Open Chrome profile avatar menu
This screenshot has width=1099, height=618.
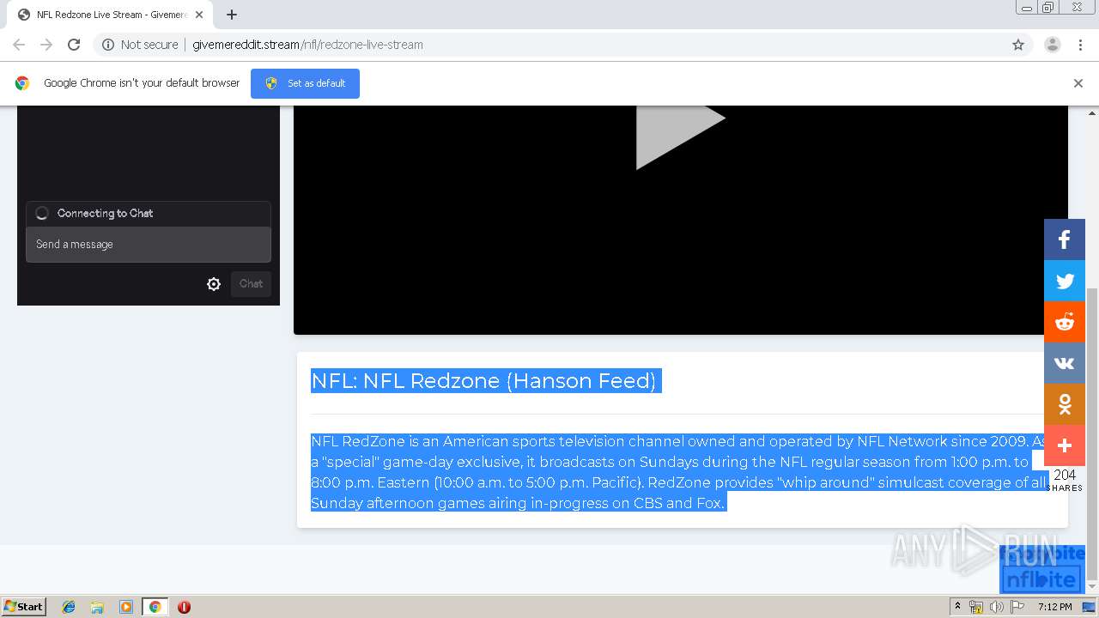pyautogui.click(x=1053, y=45)
